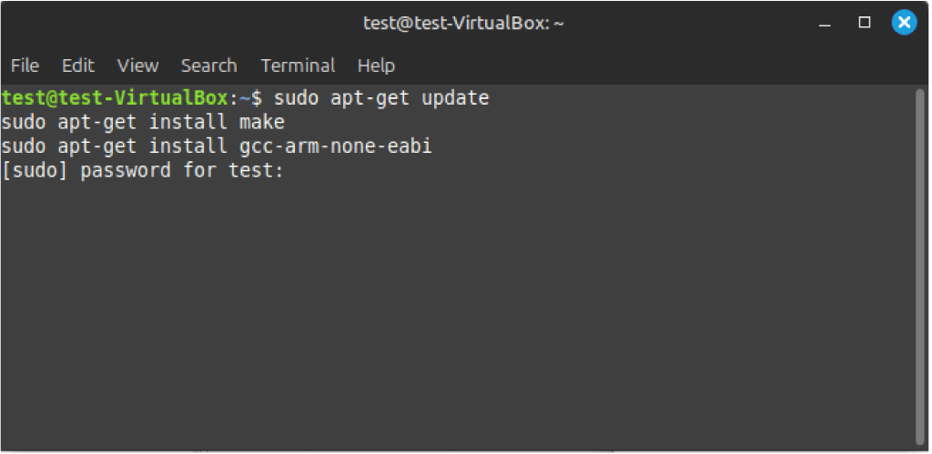932x454 pixels.
Task: Click the window title test@test-VirtualBox: ~
Action: [x=463, y=24]
